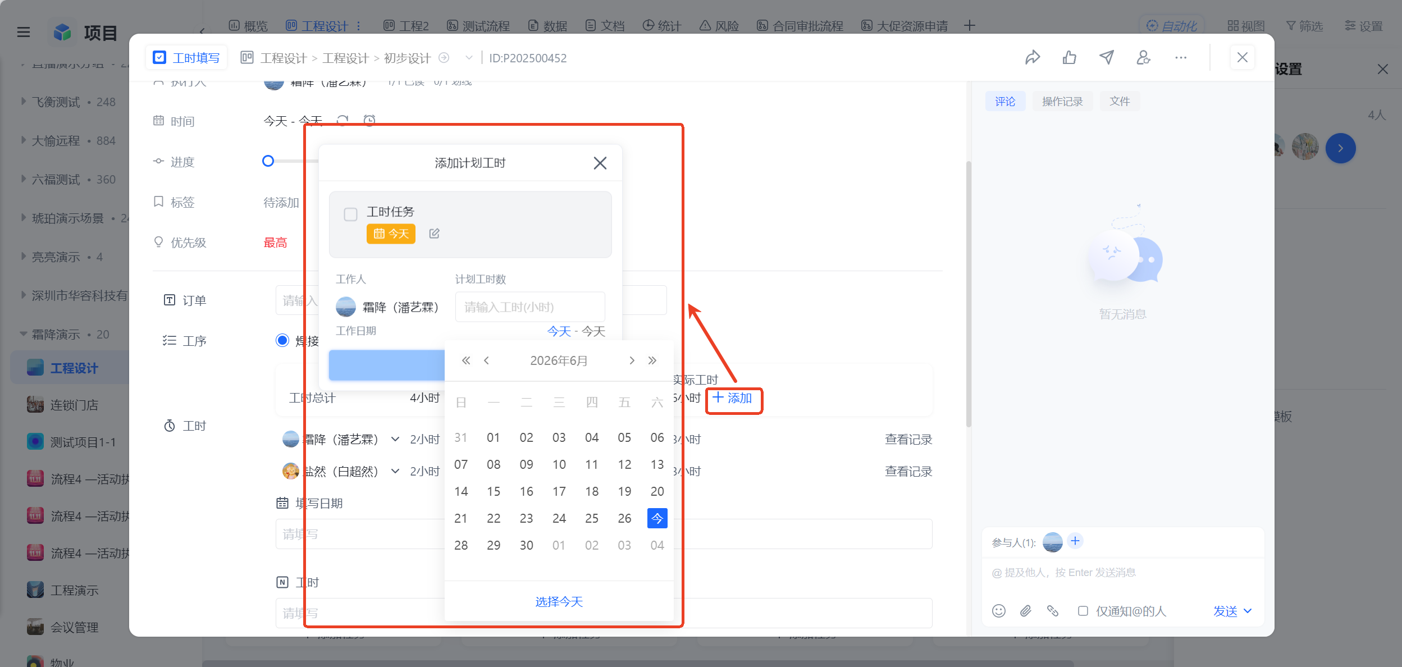Viewport: 1402px width, 667px height.
Task: Open the 概览 tab in background
Action: pos(248,26)
